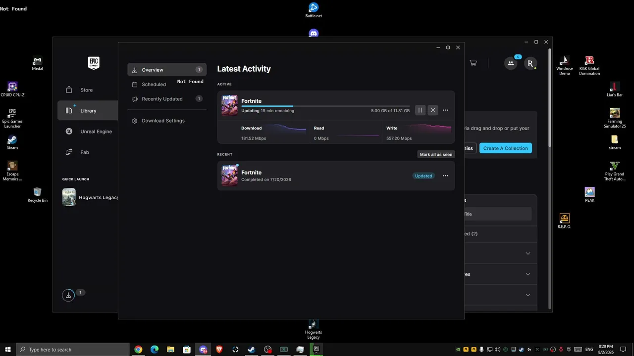Open File Explorer from taskbar
The width and height of the screenshot is (634, 356).
click(170, 350)
